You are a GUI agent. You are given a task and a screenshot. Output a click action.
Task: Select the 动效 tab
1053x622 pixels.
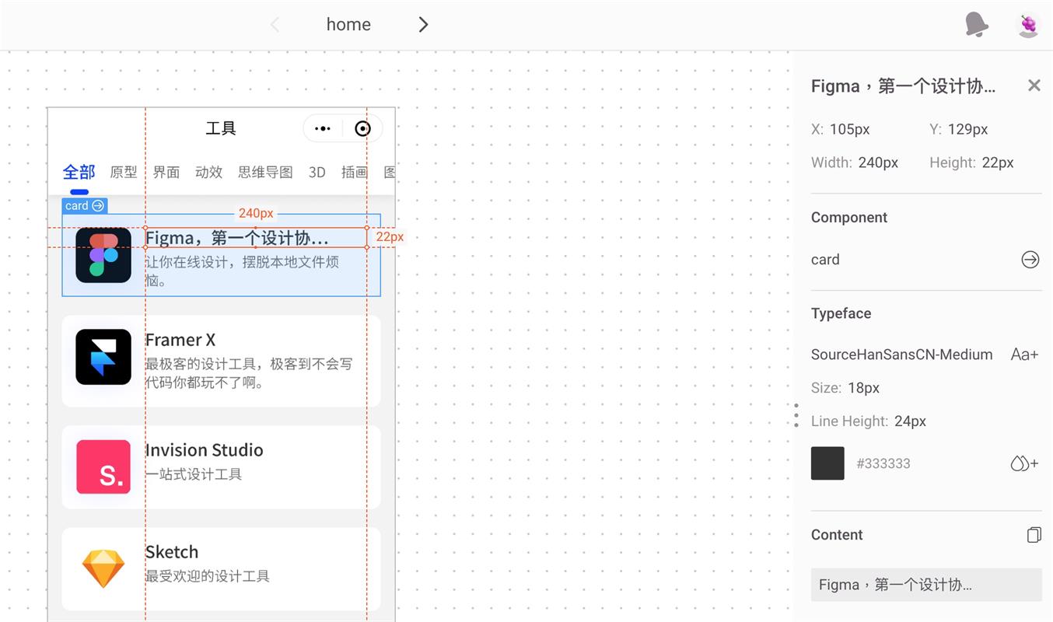click(x=209, y=173)
